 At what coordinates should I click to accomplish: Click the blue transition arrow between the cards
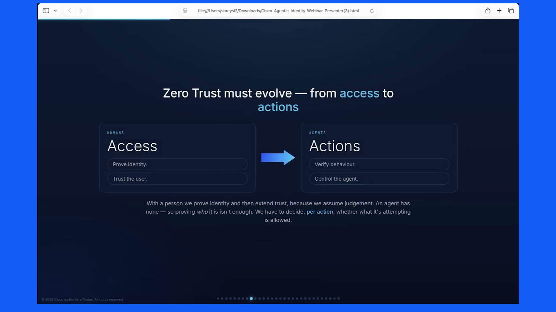tap(278, 157)
